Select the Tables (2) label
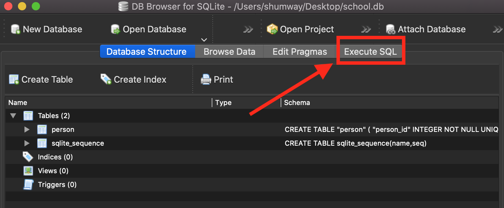Screen dimensions: 504x208 (x=54, y=116)
